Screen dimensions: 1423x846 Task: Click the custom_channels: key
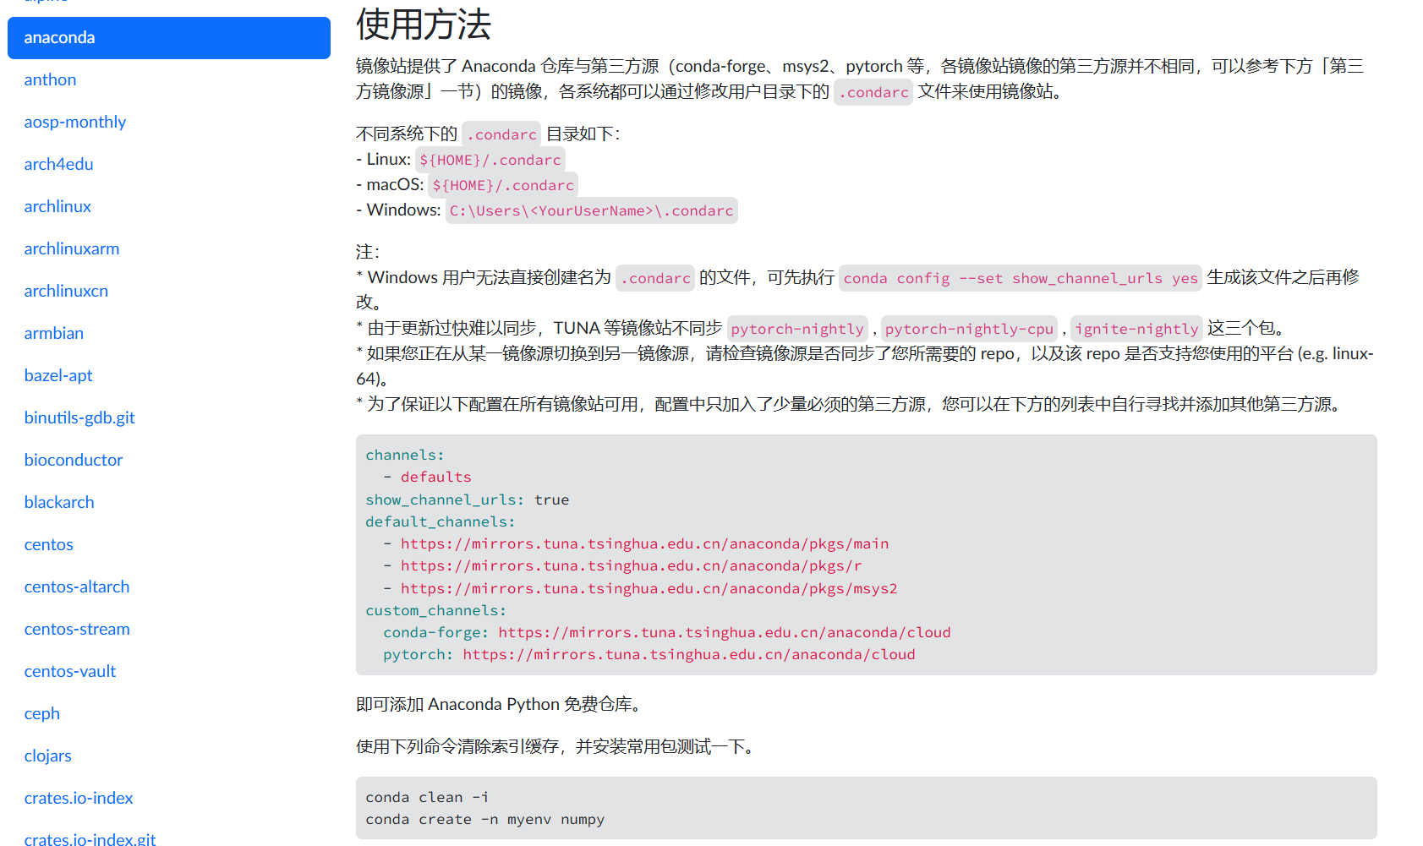pyautogui.click(x=435, y=611)
